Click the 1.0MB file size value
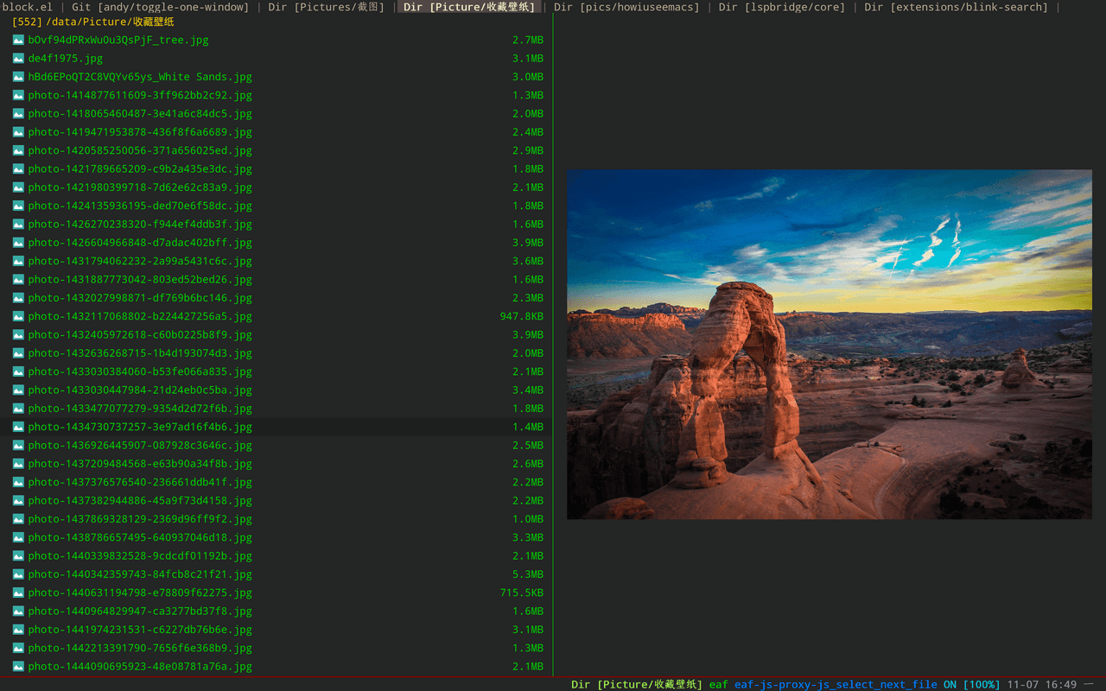This screenshot has width=1106, height=691. pyautogui.click(x=528, y=519)
